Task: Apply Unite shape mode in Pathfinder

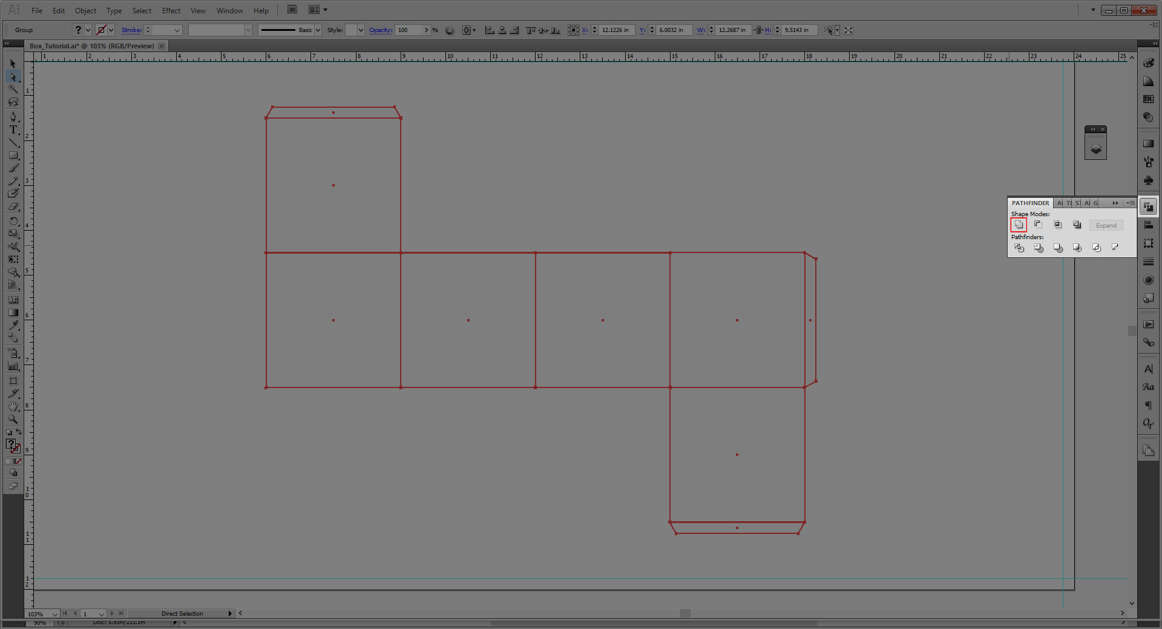Action: tap(1019, 225)
